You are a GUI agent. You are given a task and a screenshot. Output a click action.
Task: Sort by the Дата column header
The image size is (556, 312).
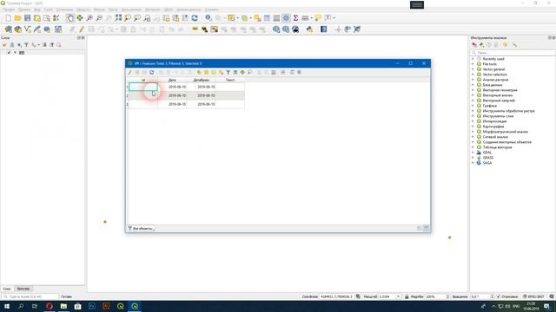coord(172,80)
